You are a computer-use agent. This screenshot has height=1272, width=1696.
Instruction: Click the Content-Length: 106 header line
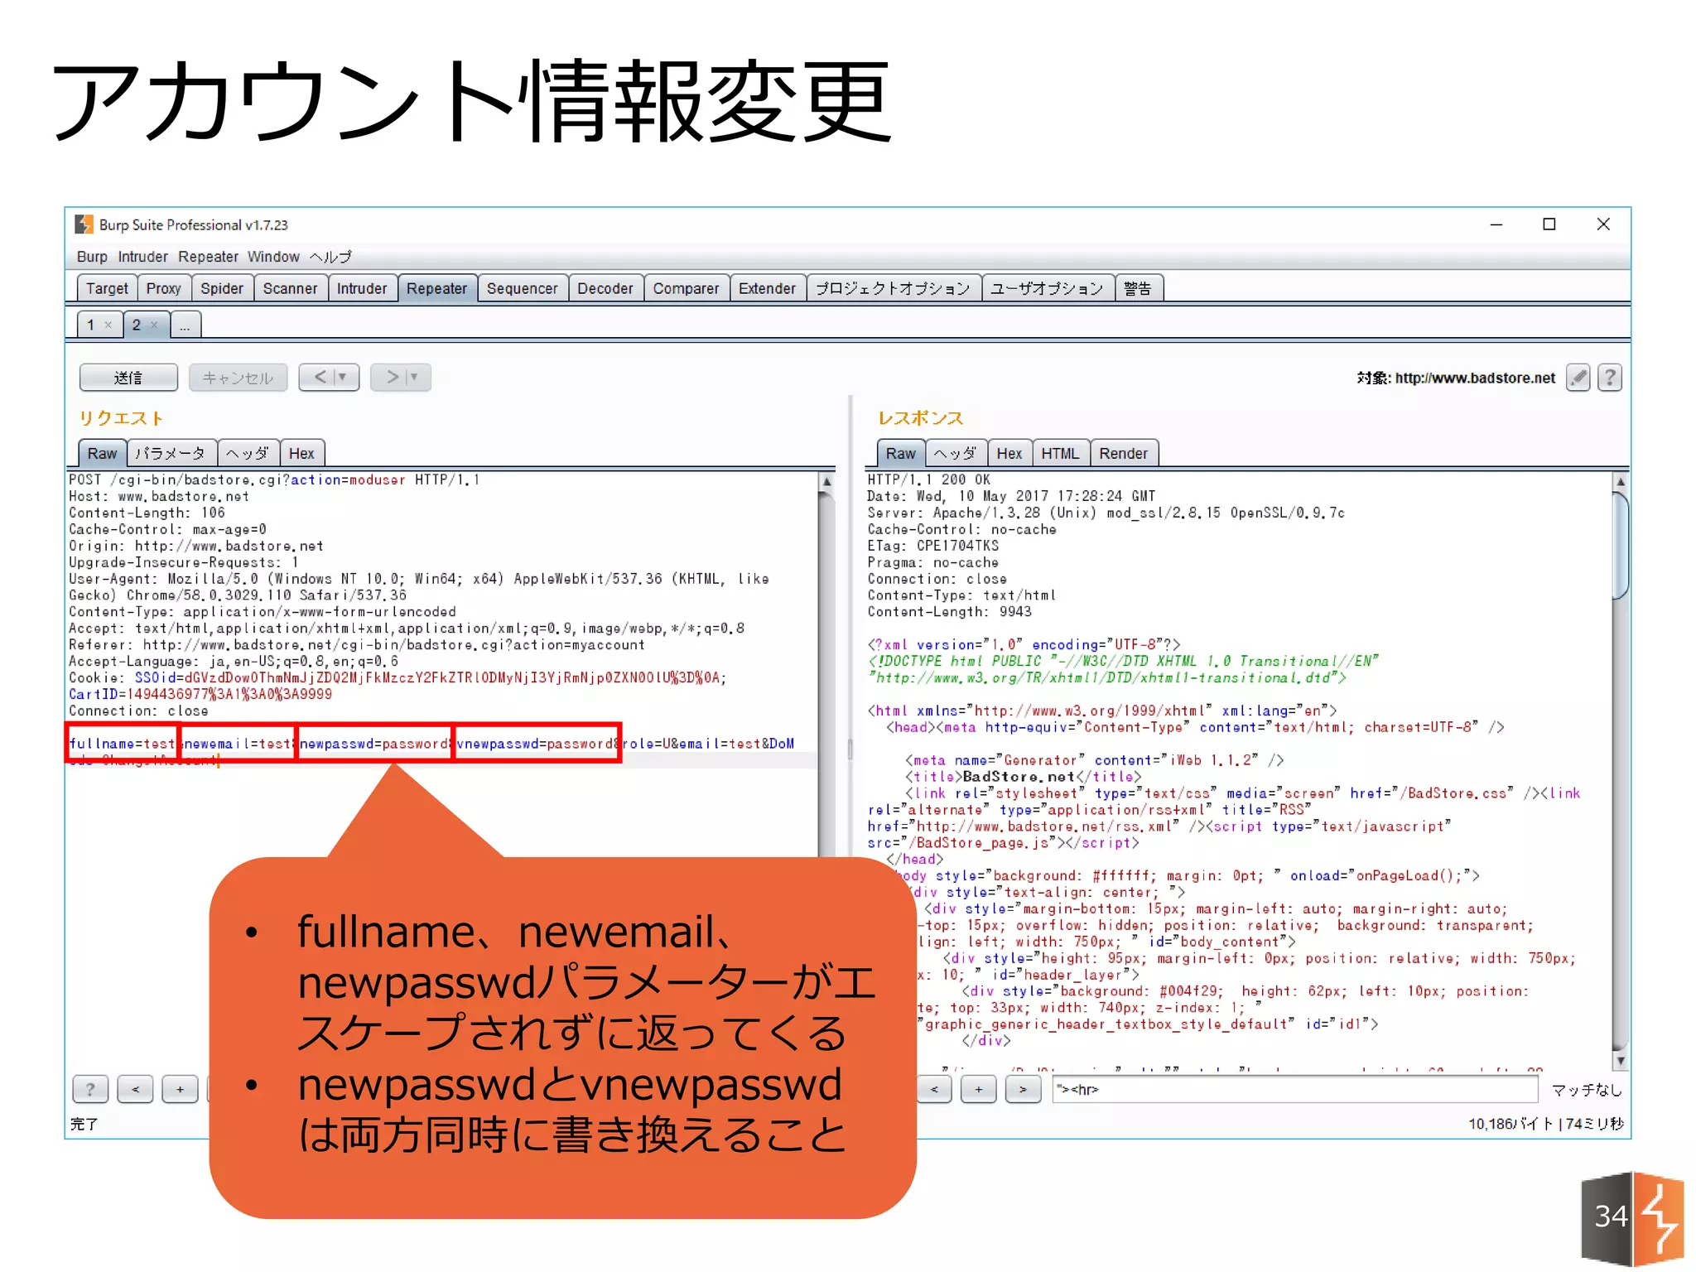(147, 513)
